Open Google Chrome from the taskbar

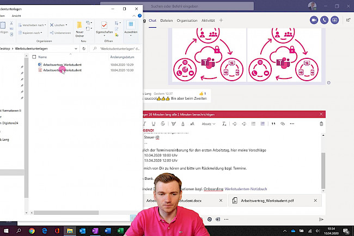pos(32,231)
